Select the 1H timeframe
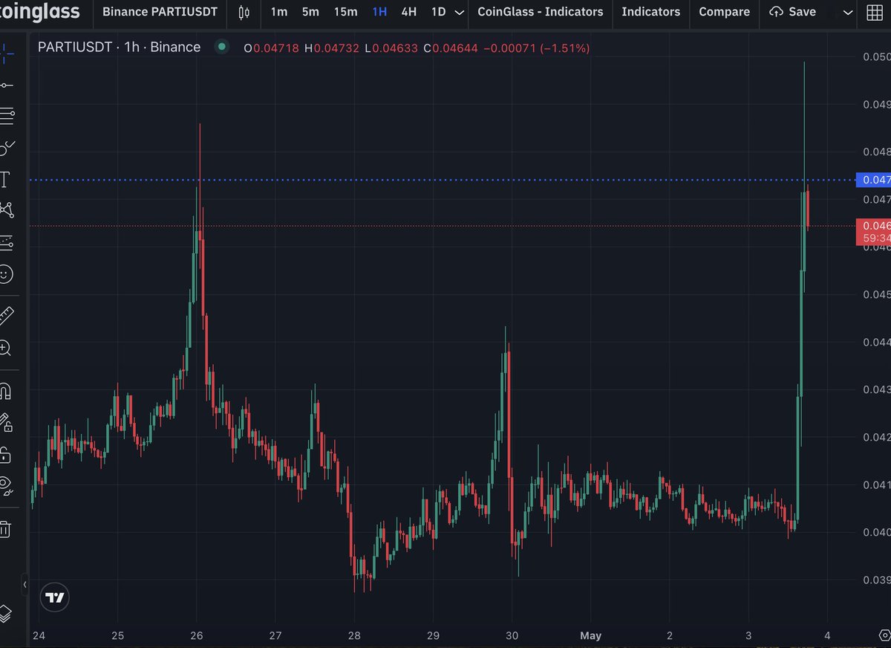The width and height of the screenshot is (891, 648). pos(380,12)
